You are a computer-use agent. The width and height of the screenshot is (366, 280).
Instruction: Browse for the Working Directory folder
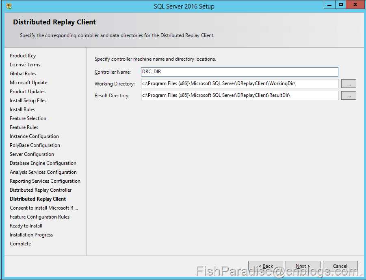coord(349,83)
